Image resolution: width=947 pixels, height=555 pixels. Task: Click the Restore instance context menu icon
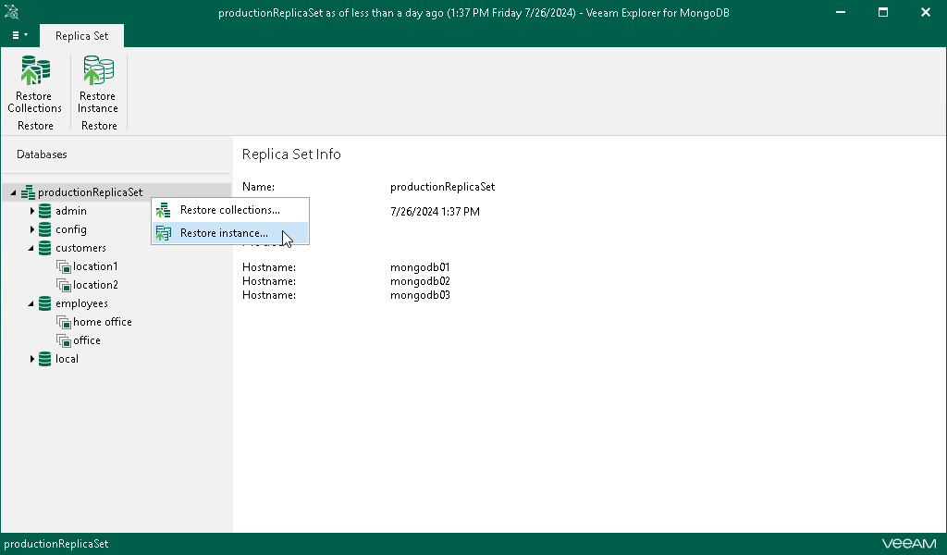coord(163,233)
